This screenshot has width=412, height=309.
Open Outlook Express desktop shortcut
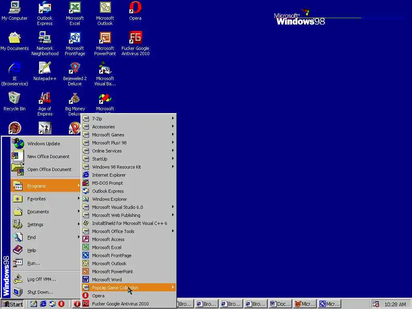pos(45,13)
